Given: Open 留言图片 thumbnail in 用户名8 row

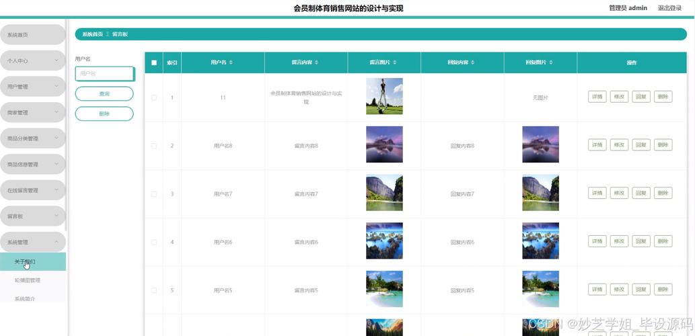Looking at the screenshot, I should pos(384,144).
